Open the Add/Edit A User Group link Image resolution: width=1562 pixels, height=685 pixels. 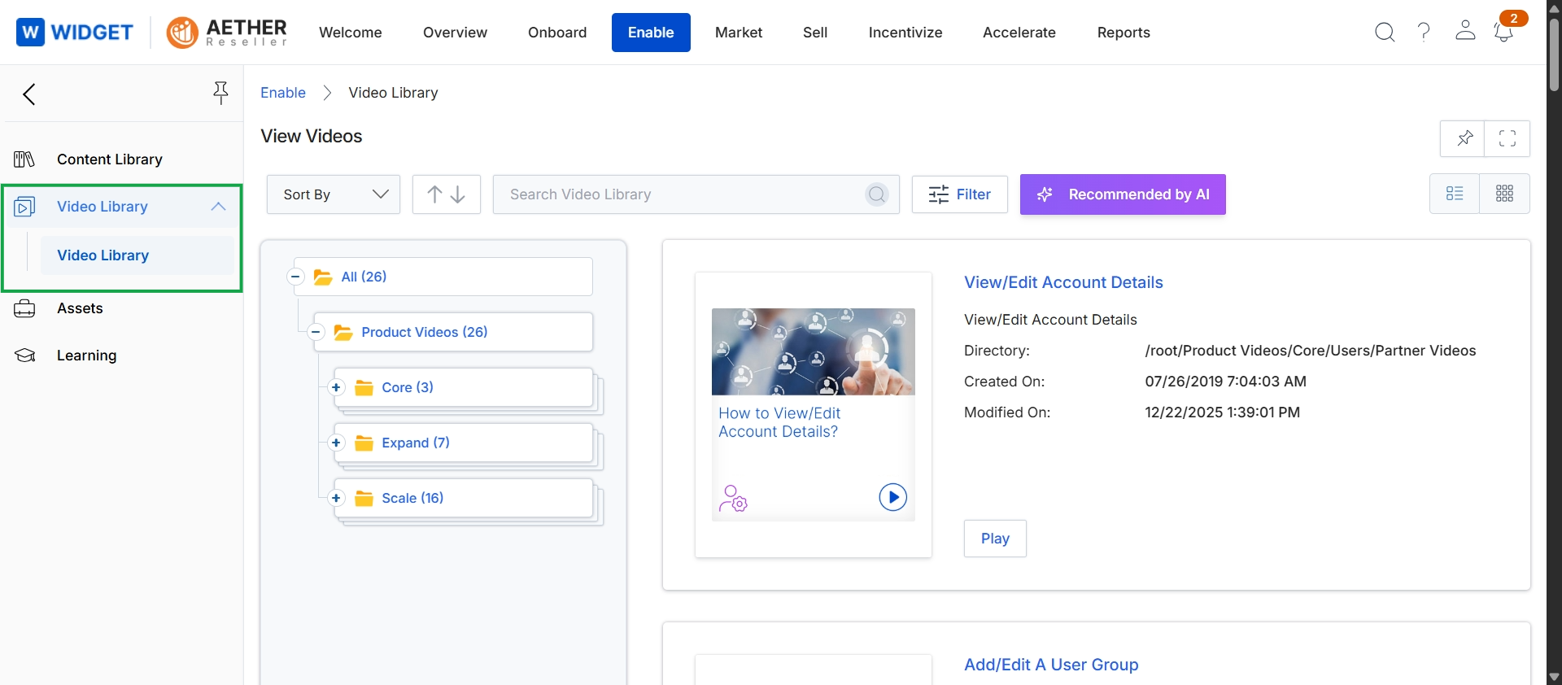[1051, 665]
